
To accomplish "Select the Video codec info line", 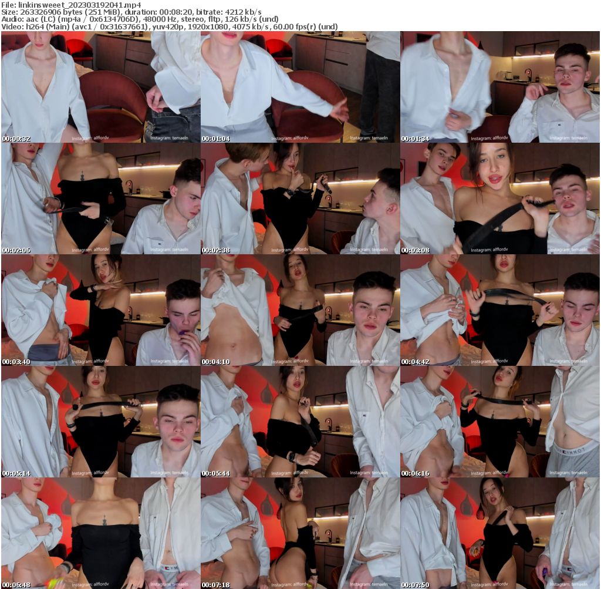I will point(169,27).
